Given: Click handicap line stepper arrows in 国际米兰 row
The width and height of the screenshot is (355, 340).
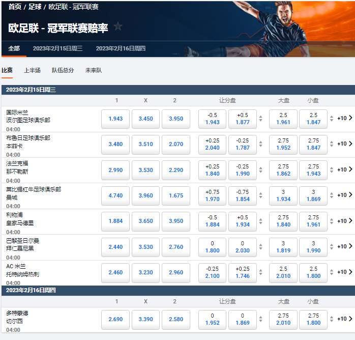Looking at the screenshot, I should coord(261,119).
